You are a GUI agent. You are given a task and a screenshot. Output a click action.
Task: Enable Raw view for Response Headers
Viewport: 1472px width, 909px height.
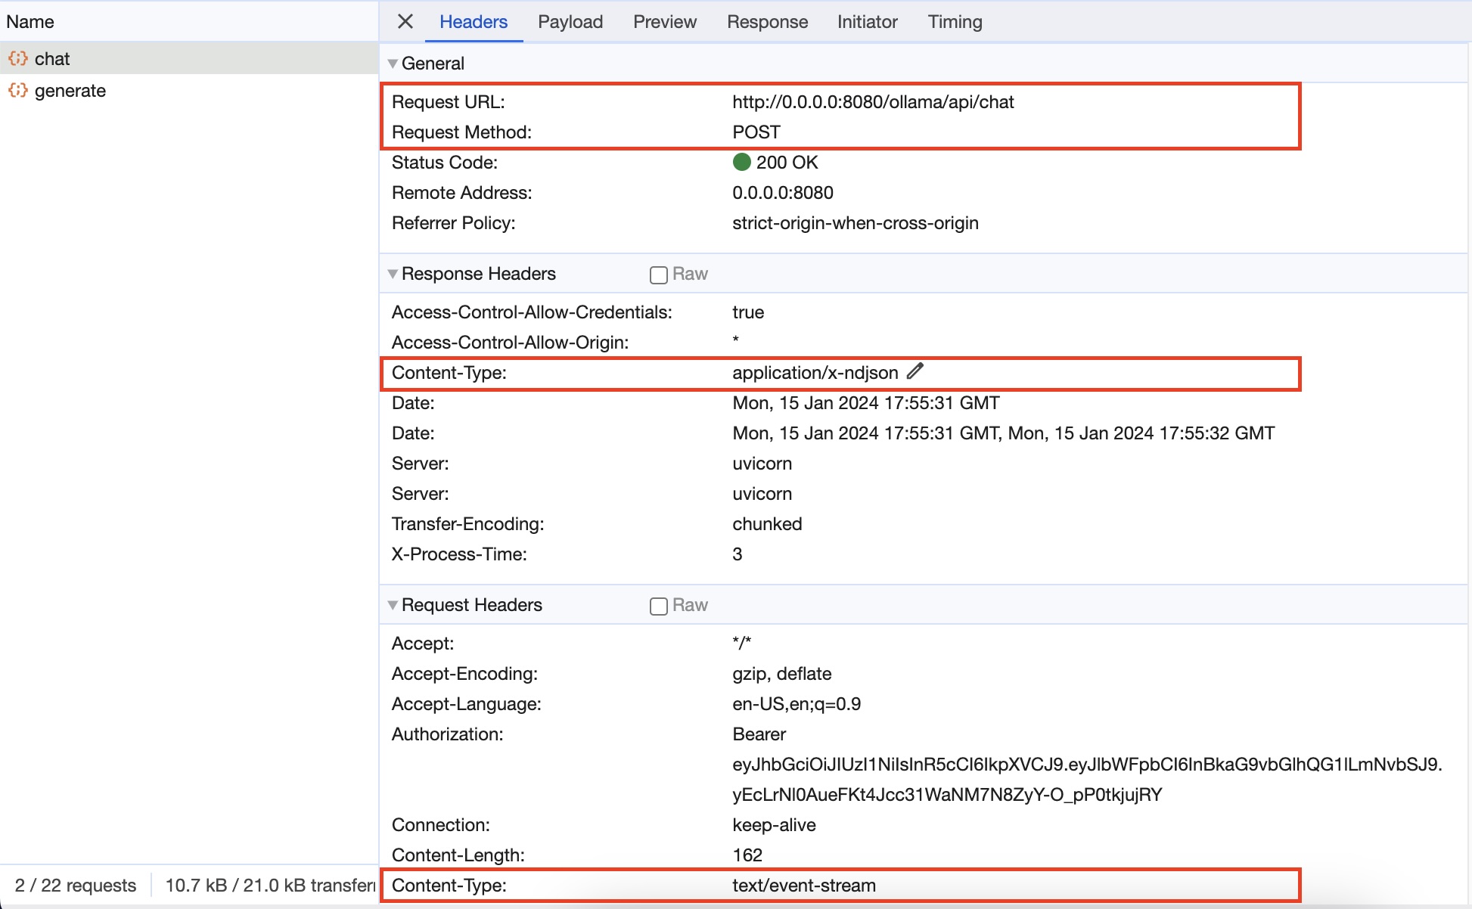point(658,275)
